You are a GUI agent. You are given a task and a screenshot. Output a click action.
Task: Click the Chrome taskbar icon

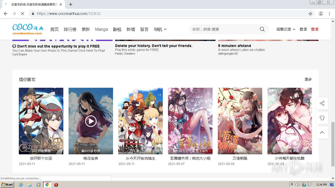(47, 185)
